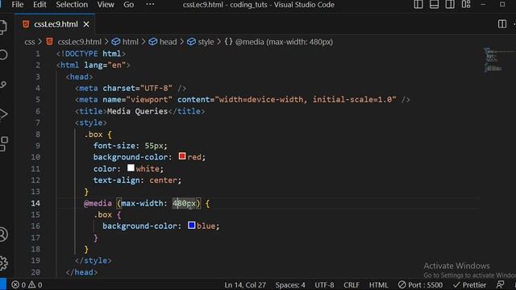Toggle the primary side bar layout icon
Viewport: 516px width, 290px height.
point(418,5)
